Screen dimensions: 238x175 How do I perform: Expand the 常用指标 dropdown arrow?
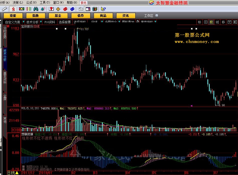(155, 21)
